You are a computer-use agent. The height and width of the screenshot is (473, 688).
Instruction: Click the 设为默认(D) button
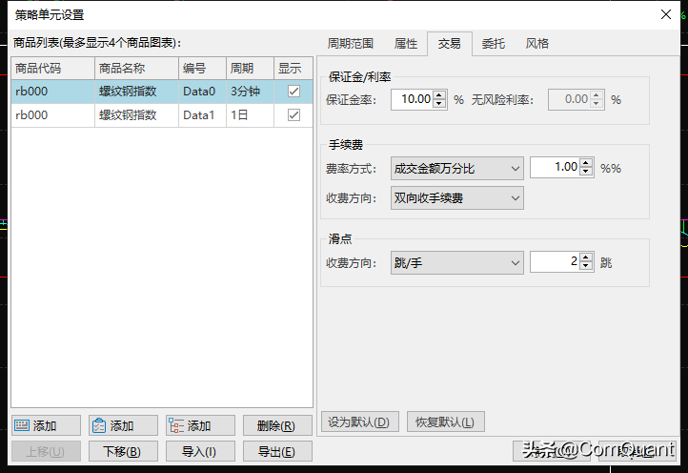click(360, 422)
